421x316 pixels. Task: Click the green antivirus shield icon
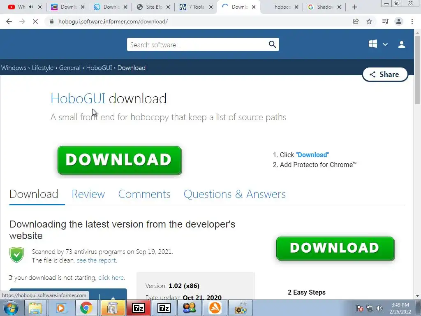pyautogui.click(x=16, y=255)
